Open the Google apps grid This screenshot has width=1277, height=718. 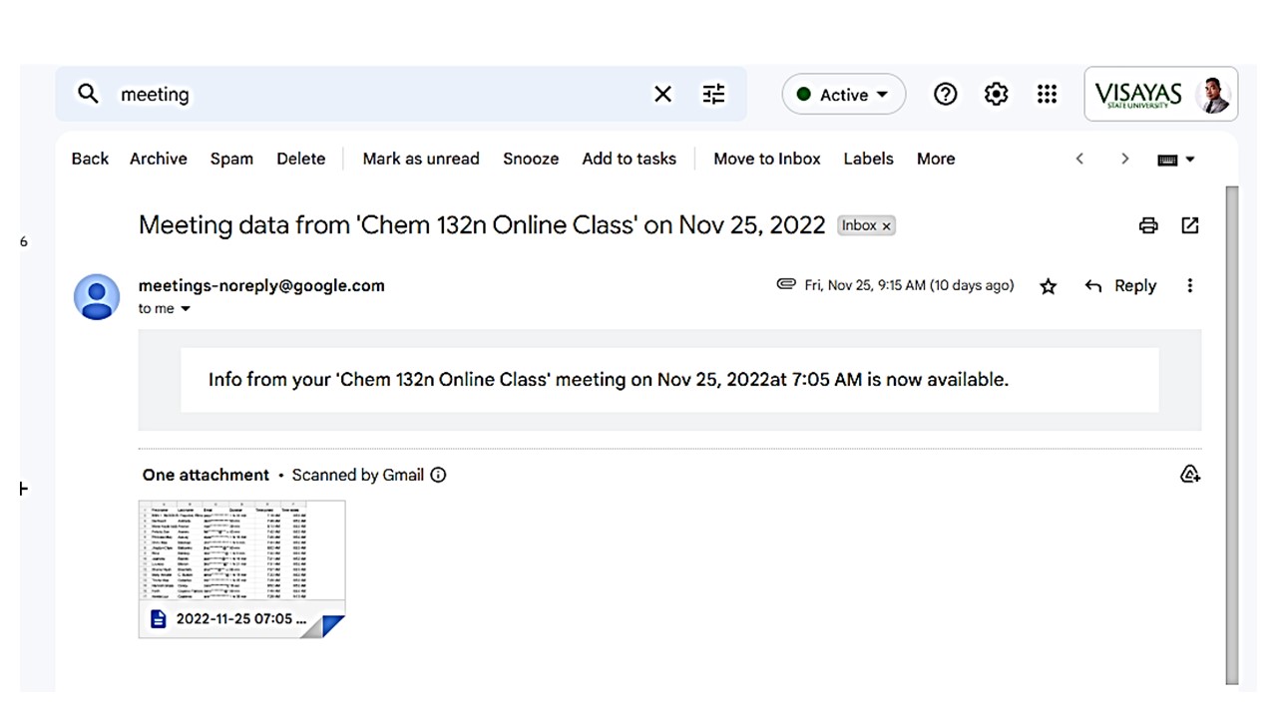point(1047,94)
